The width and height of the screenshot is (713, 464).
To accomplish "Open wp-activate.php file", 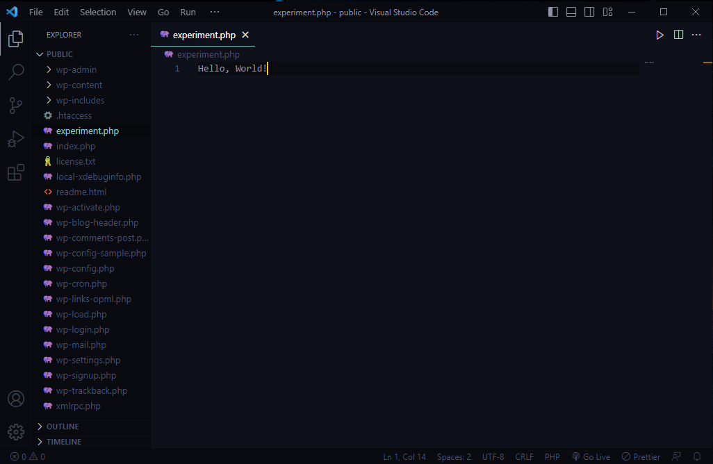I will [92, 207].
